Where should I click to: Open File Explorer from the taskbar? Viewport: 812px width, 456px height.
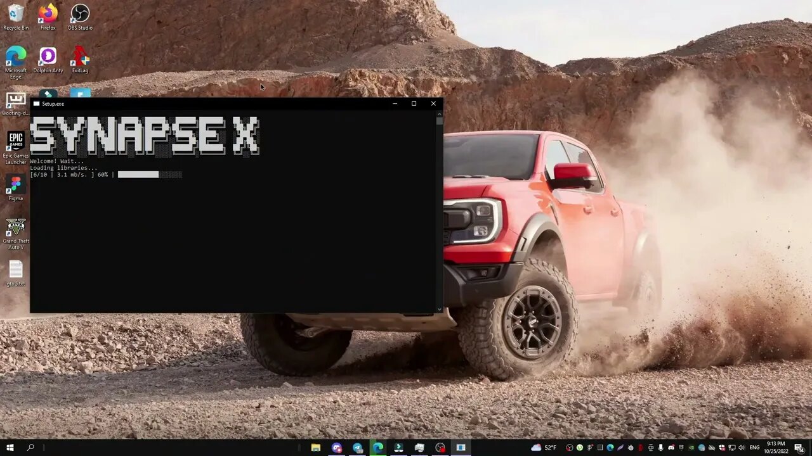point(315,448)
